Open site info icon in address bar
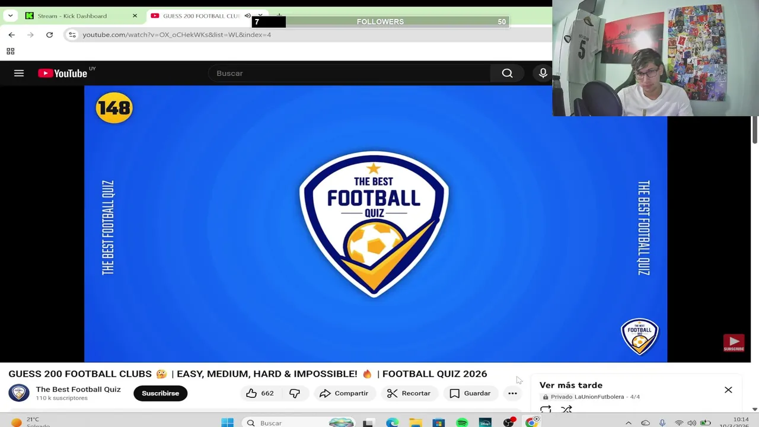Screen dimensions: 759x427 [72, 35]
